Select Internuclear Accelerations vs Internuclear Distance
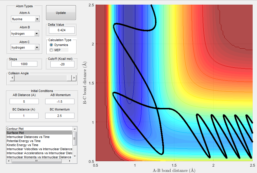This screenshot has width=257, height=173. [x=39, y=153]
